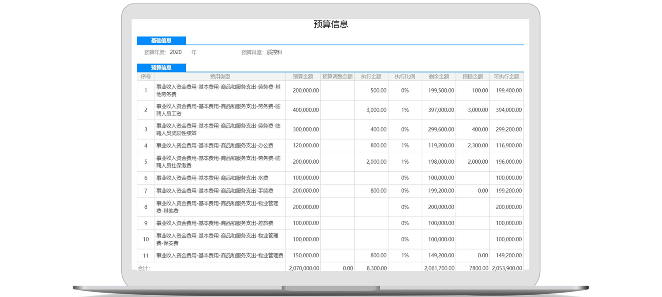
Task: Click the 执行金额 column header
Action: pyautogui.click(x=371, y=77)
